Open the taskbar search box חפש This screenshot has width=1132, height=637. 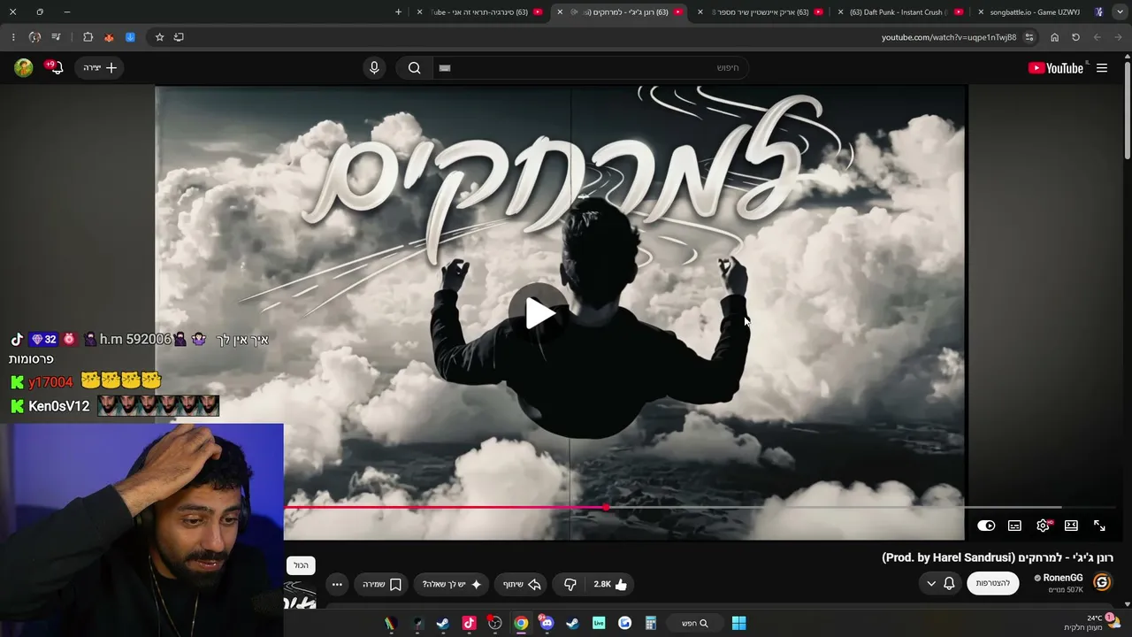tap(694, 623)
